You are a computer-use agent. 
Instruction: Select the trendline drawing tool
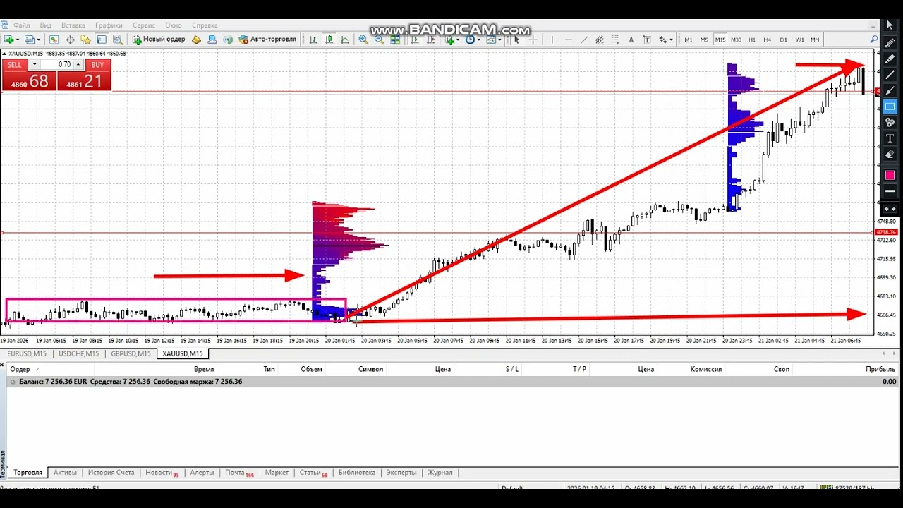point(583,40)
